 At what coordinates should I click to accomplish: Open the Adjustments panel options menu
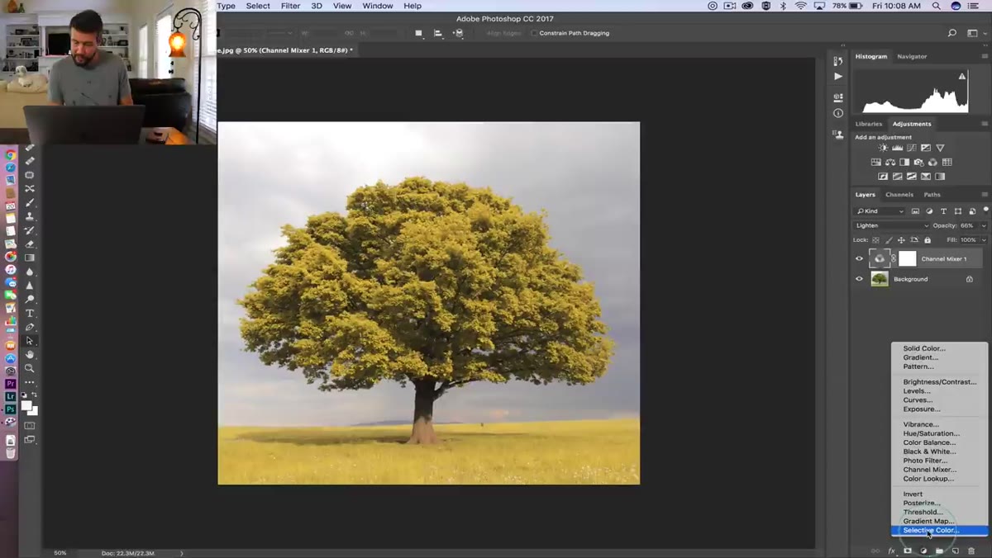tap(985, 124)
